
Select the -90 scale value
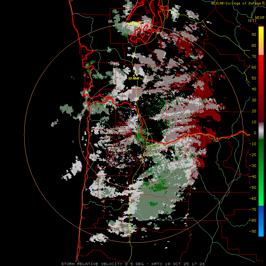[x=253, y=231]
